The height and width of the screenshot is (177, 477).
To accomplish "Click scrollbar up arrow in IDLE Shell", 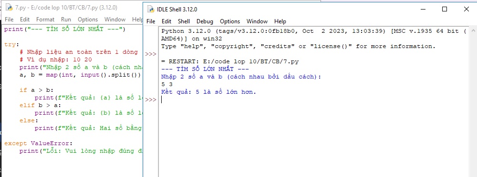I will [x=473, y=30].
